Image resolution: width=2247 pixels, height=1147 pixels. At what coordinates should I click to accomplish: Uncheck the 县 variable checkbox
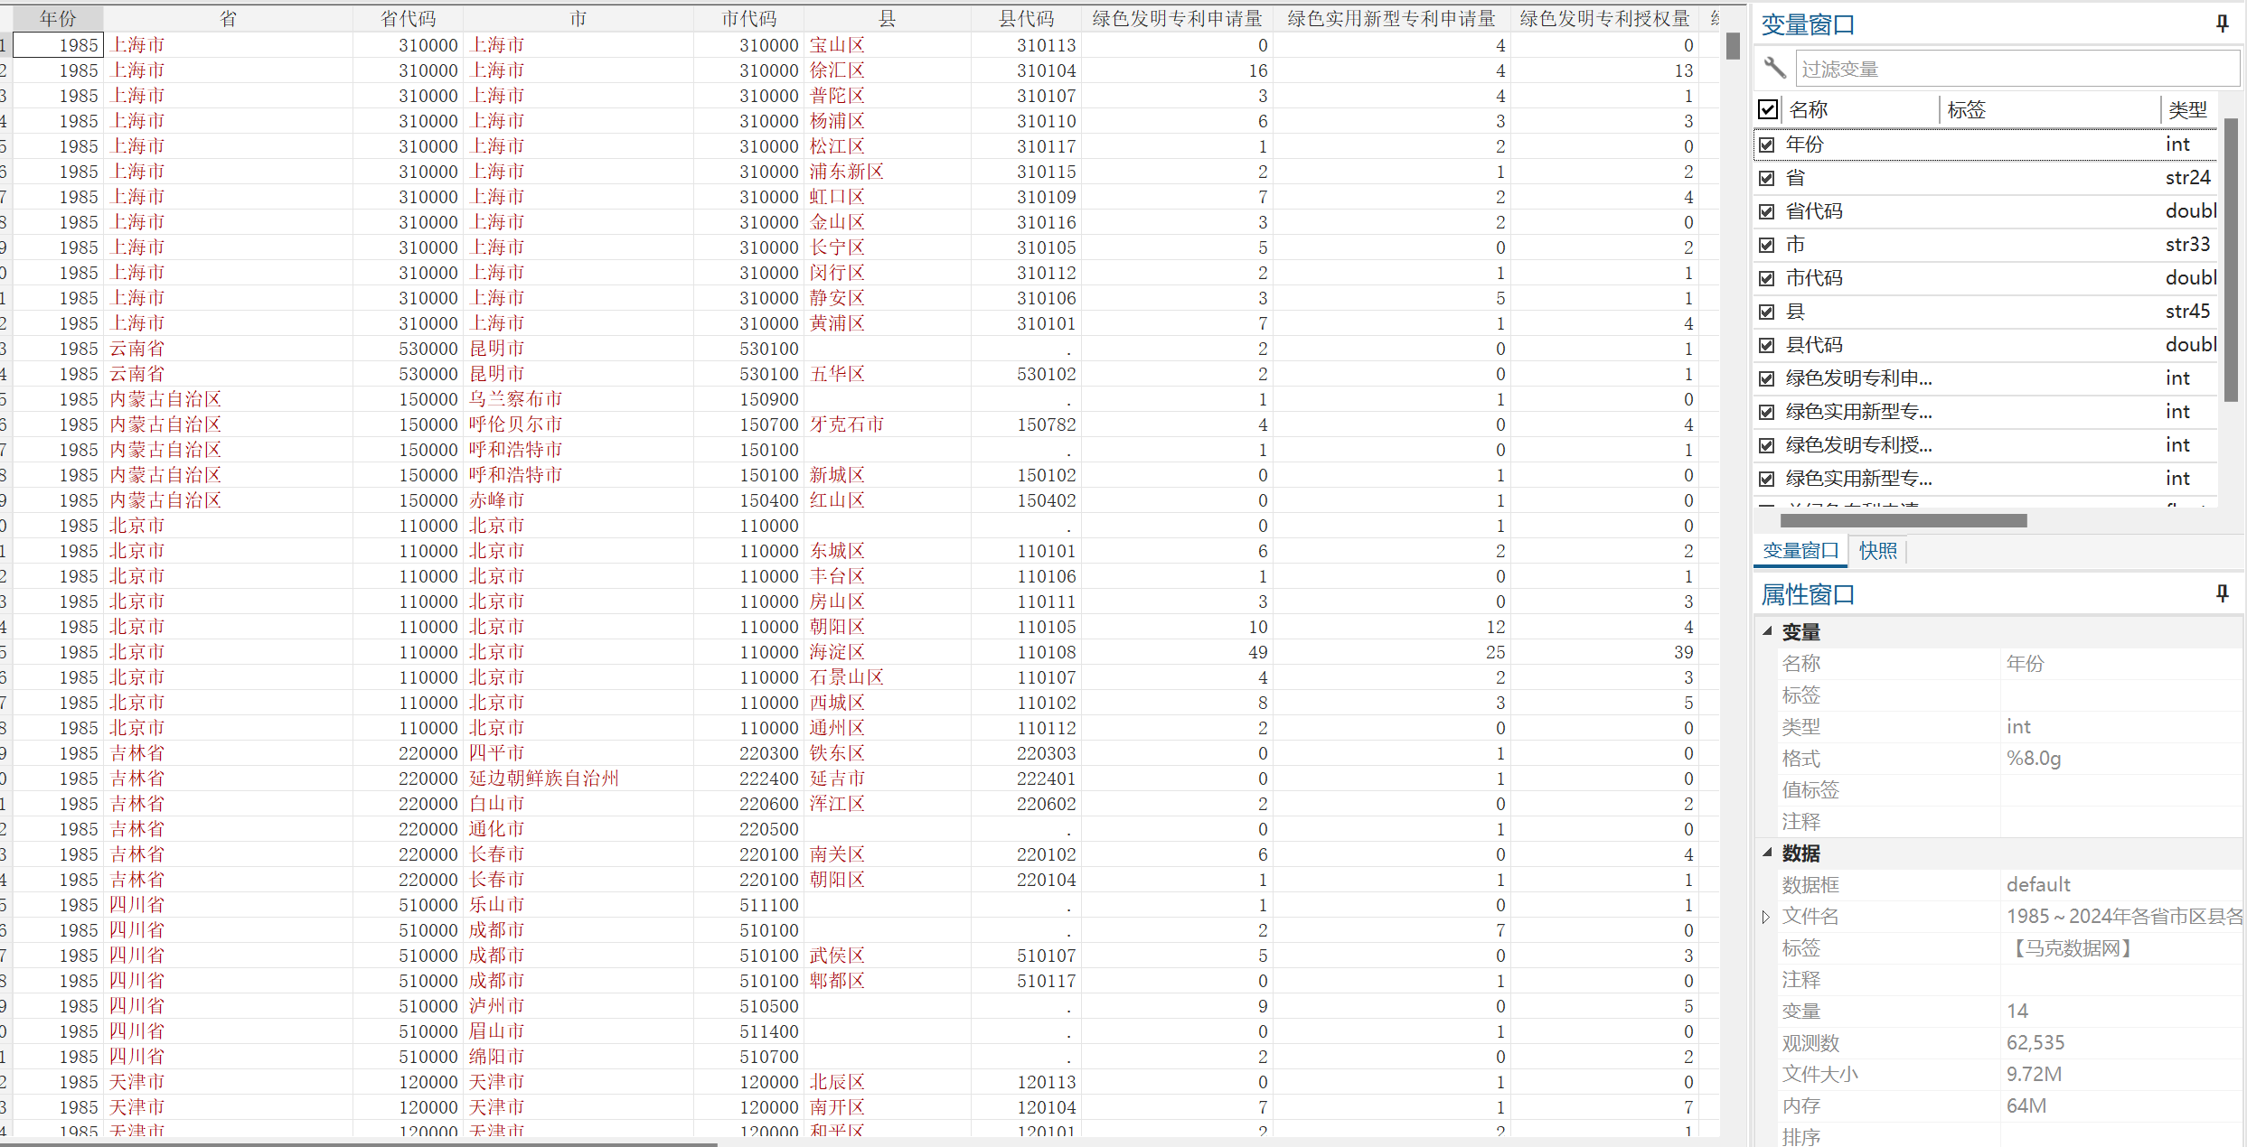coord(1767,312)
